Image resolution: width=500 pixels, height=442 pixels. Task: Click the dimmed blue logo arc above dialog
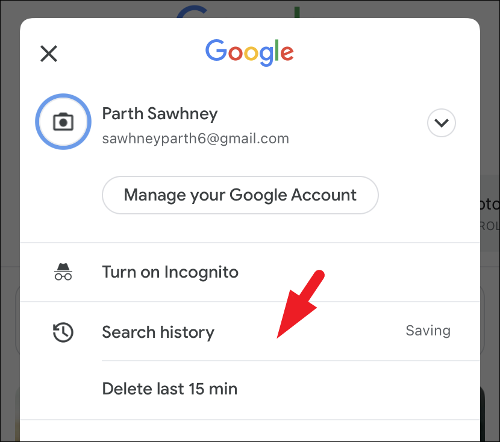coord(192,12)
